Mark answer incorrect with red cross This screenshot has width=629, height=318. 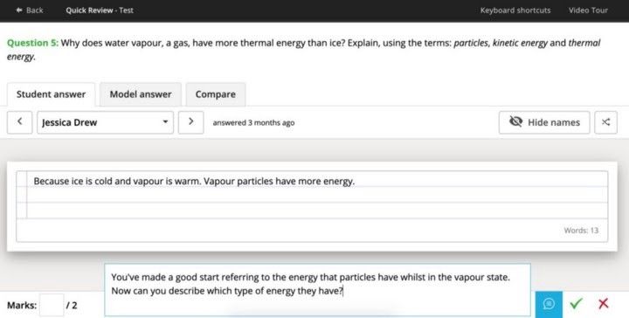pos(604,303)
